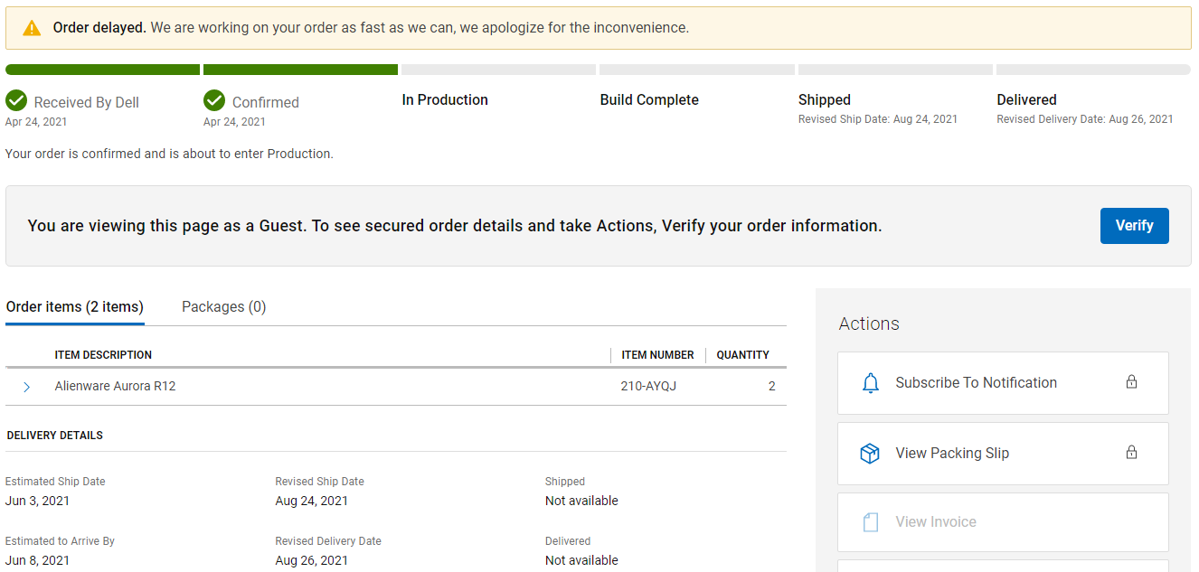Click the Revised Ship Date value in Delivery Details
This screenshot has height=572, width=1199.
pos(311,502)
